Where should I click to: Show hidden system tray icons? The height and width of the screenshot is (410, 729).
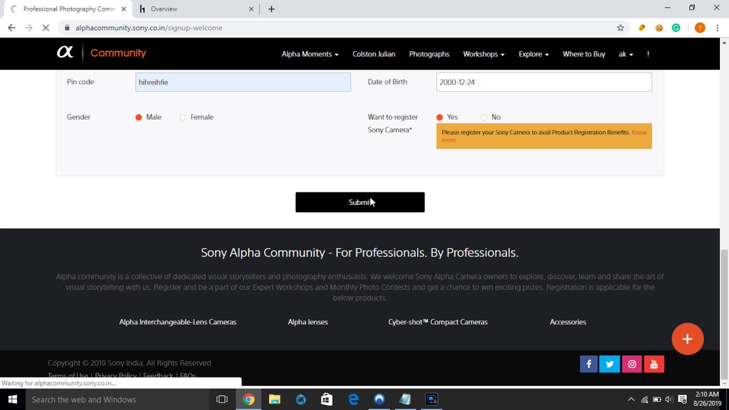click(x=631, y=399)
